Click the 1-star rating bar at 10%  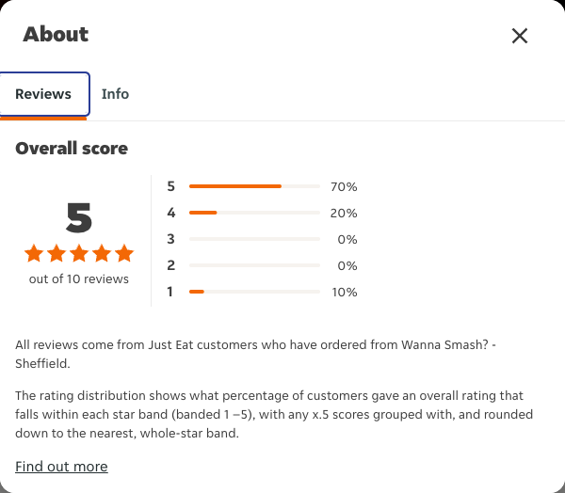pyautogui.click(x=254, y=292)
